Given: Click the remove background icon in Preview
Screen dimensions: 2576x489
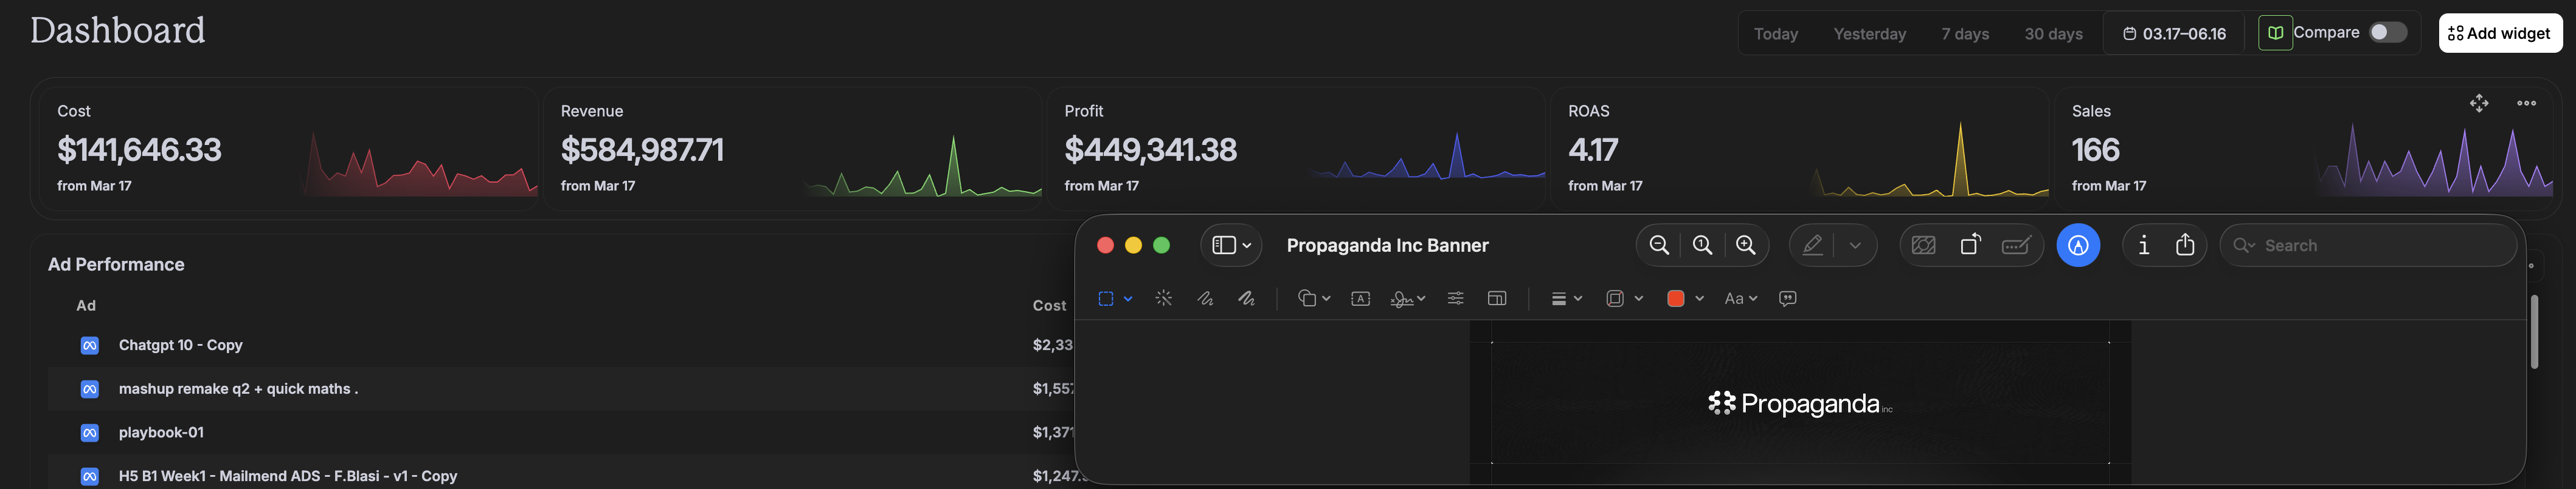Looking at the screenshot, I should pos(1923,246).
